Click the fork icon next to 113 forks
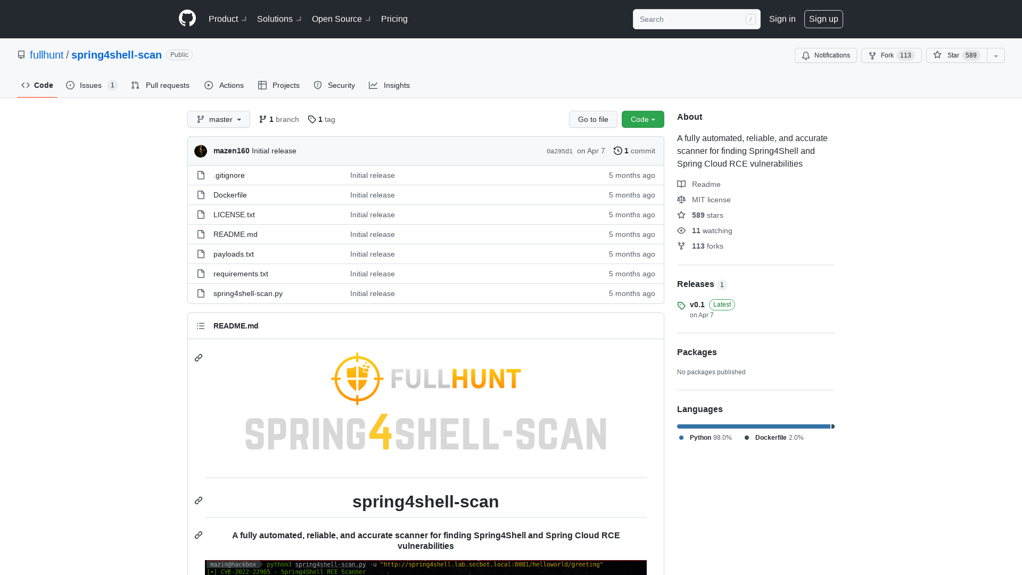Viewport: 1022px width, 575px height. click(x=681, y=246)
